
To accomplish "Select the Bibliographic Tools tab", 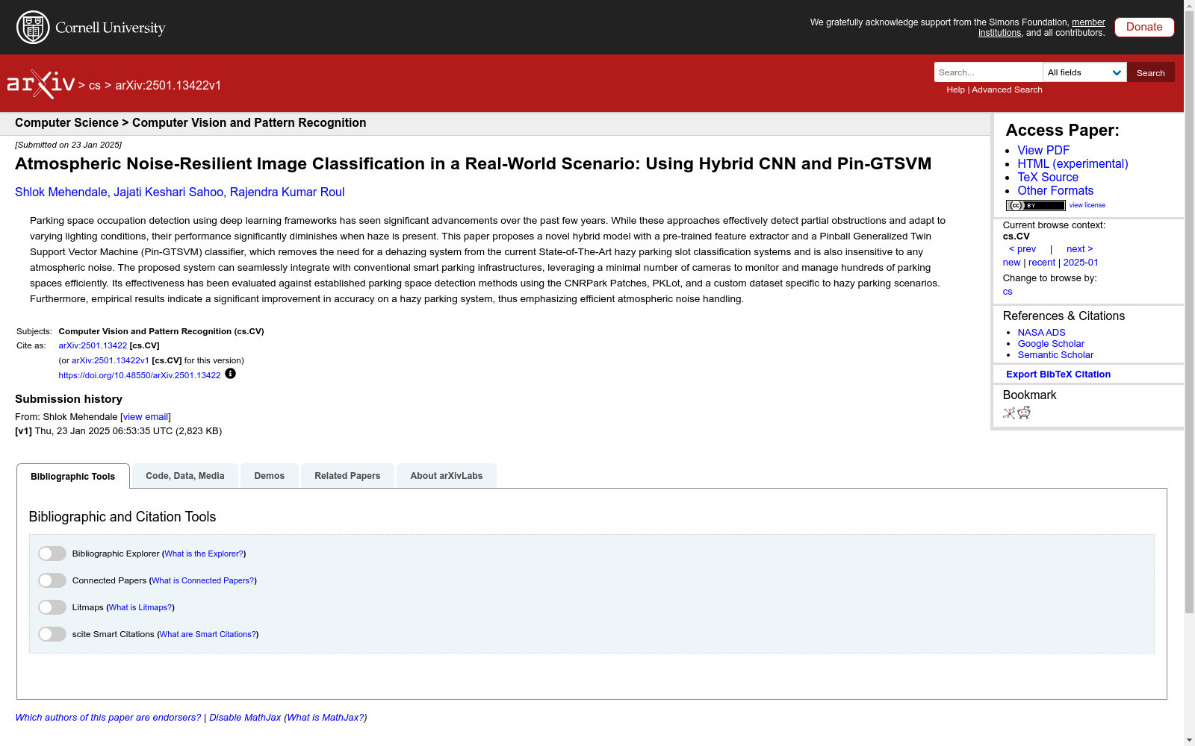I will point(73,476).
